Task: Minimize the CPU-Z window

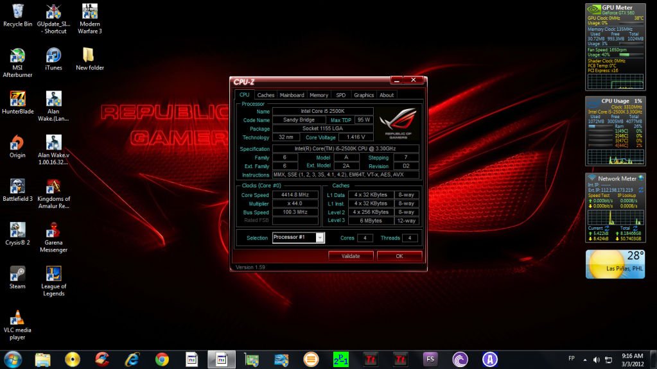Action: (396, 80)
